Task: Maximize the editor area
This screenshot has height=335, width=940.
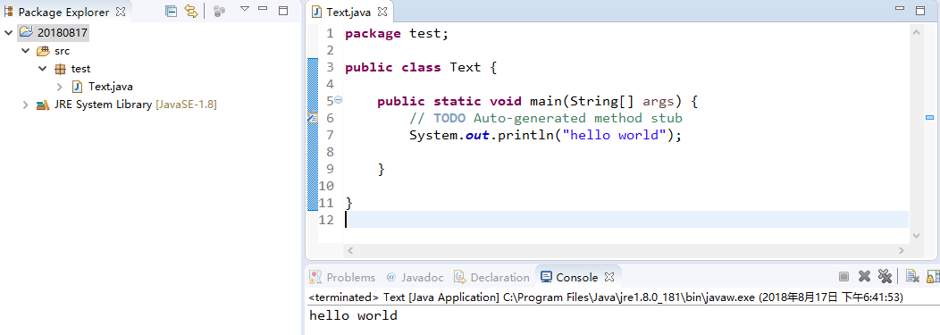Action: (x=920, y=10)
